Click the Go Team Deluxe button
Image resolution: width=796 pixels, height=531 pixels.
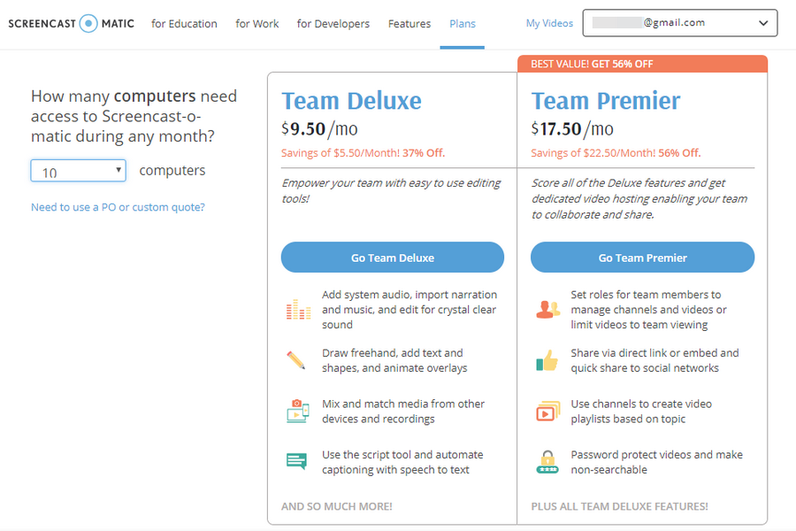[x=393, y=258]
